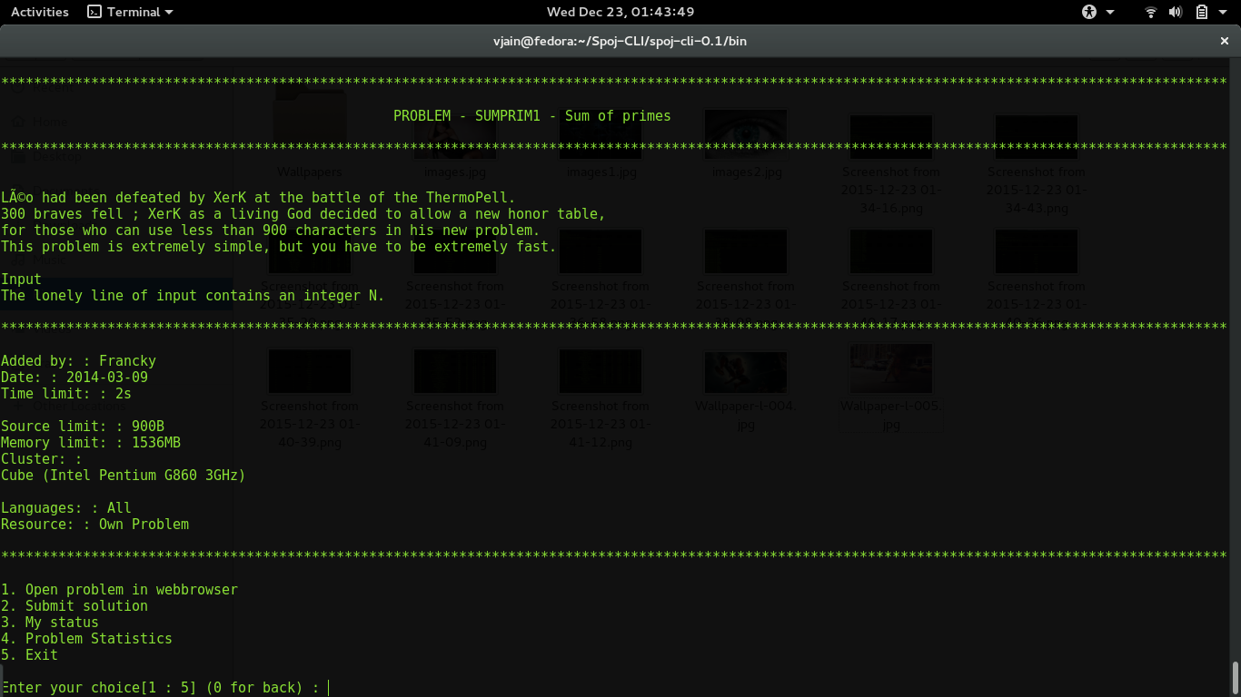Open the universal access icon menu

pyautogui.click(x=1090, y=12)
